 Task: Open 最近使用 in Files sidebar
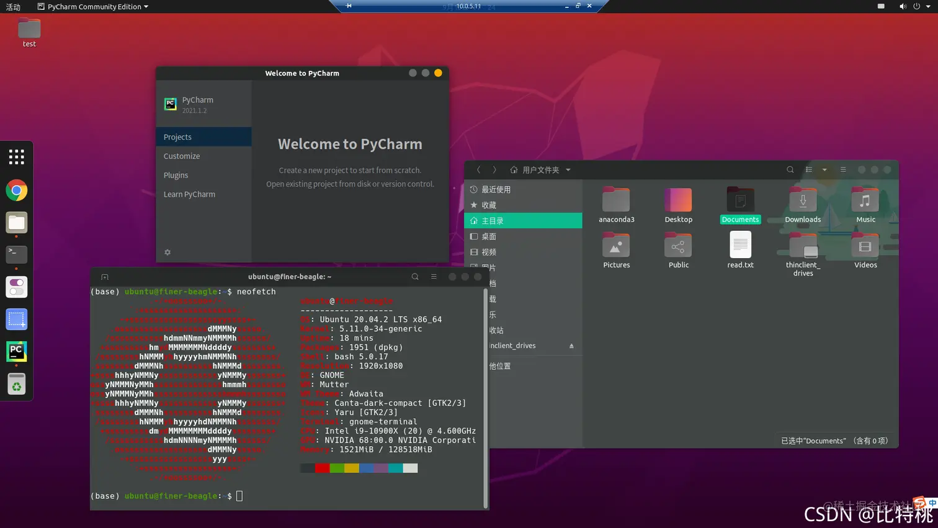(523, 189)
